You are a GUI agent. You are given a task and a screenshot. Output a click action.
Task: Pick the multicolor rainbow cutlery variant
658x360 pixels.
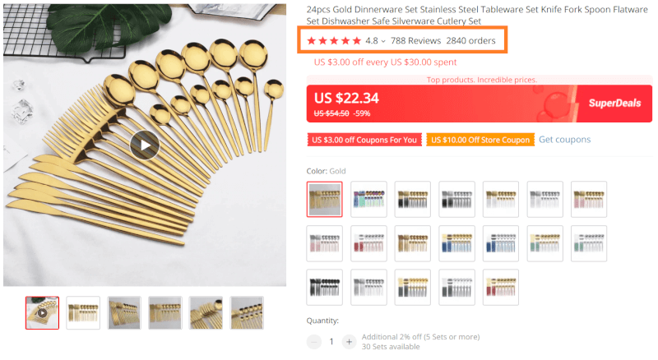[x=368, y=199]
